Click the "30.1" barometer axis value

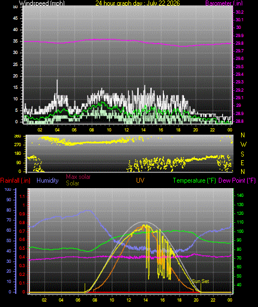click(x=239, y=20)
